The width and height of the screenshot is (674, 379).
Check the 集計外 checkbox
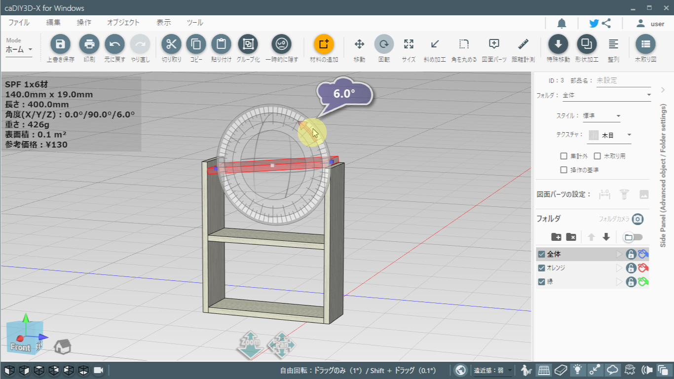(564, 156)
